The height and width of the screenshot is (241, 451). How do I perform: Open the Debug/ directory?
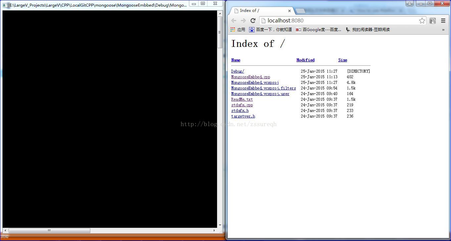click(238, 71)
